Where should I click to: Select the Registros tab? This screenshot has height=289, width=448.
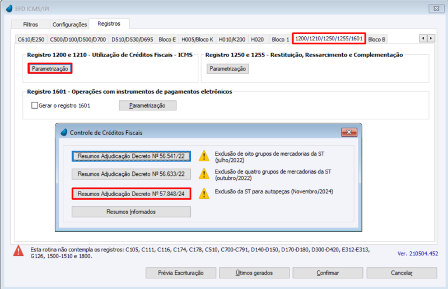click(109, 24)
